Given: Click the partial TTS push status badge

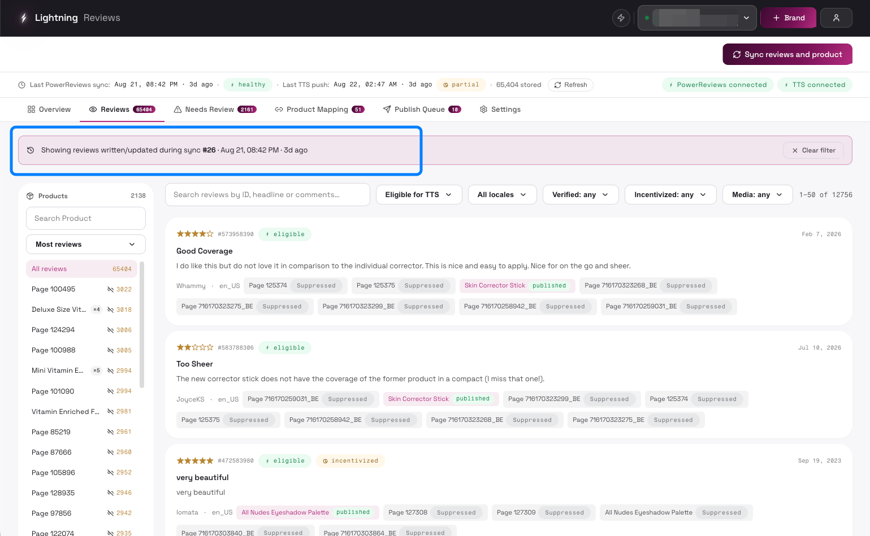Looking at the screenshot, I should coord(461,85).
